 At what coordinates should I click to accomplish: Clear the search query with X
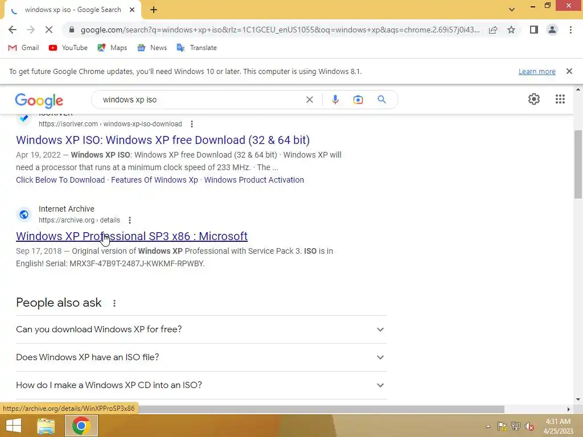[309, 100]
